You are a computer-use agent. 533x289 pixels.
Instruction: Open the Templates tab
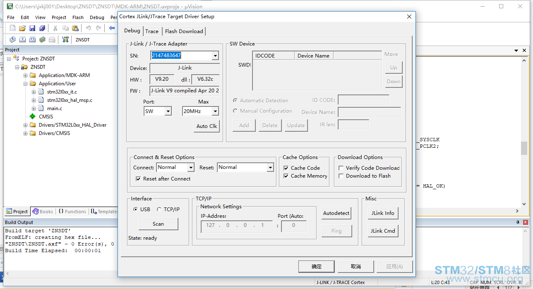point(104,212)
